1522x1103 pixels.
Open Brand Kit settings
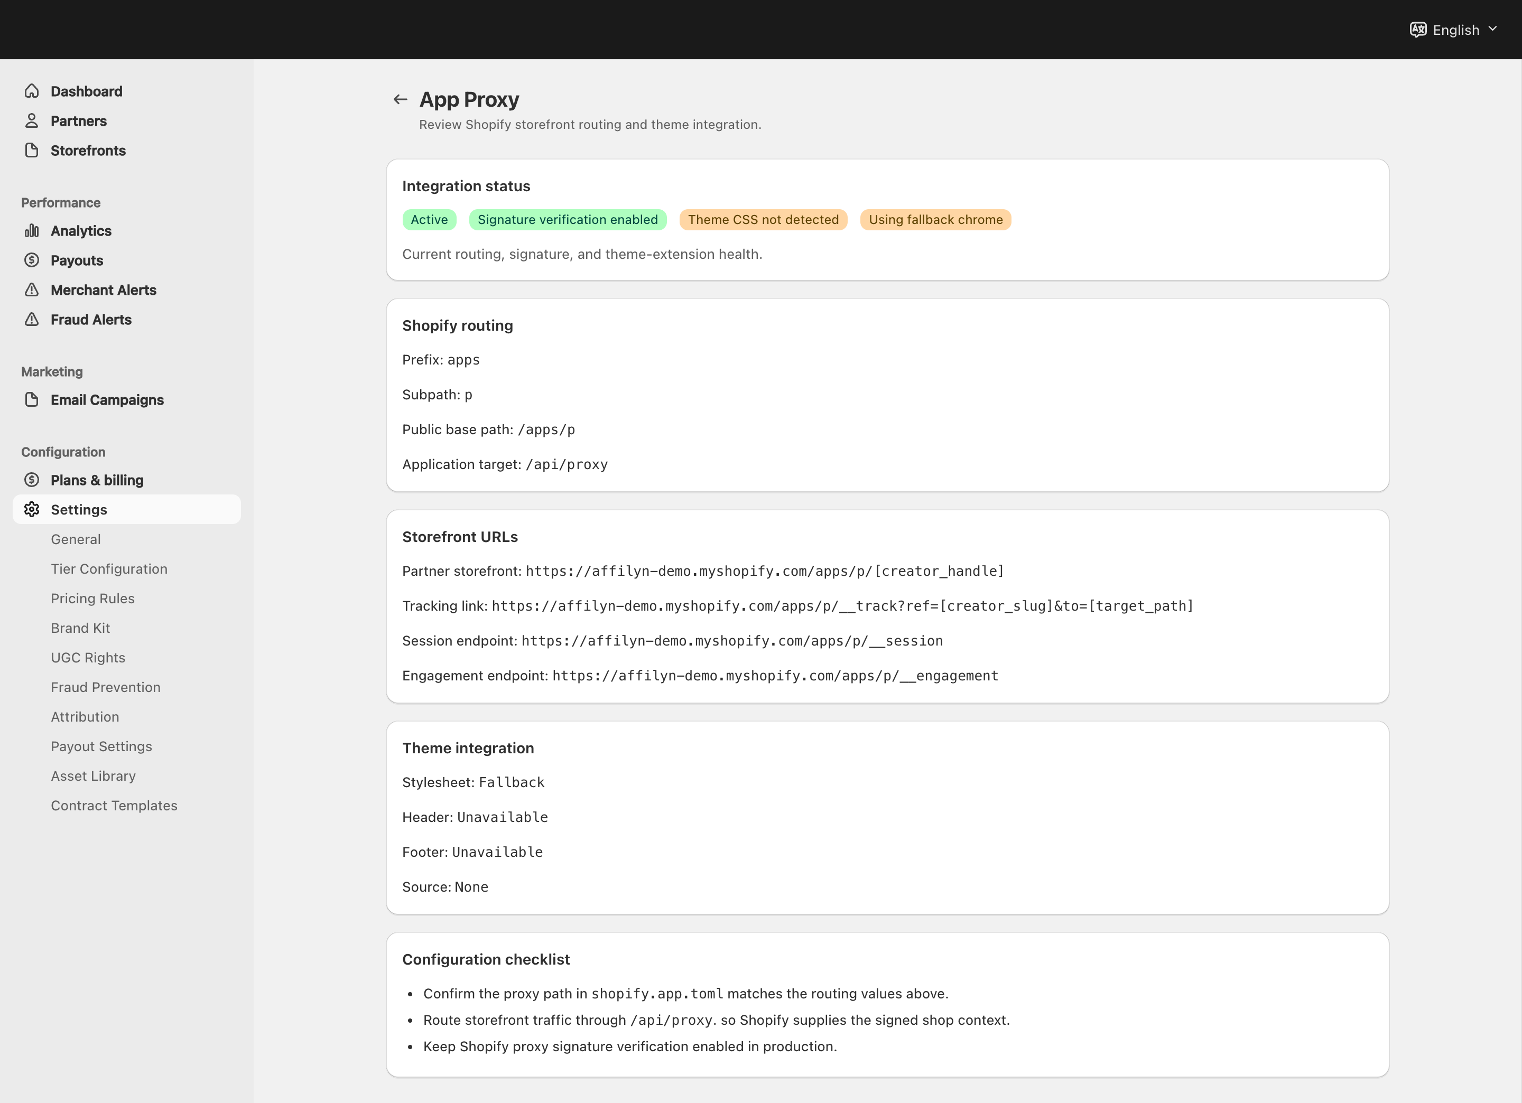[x=80, y=628]
